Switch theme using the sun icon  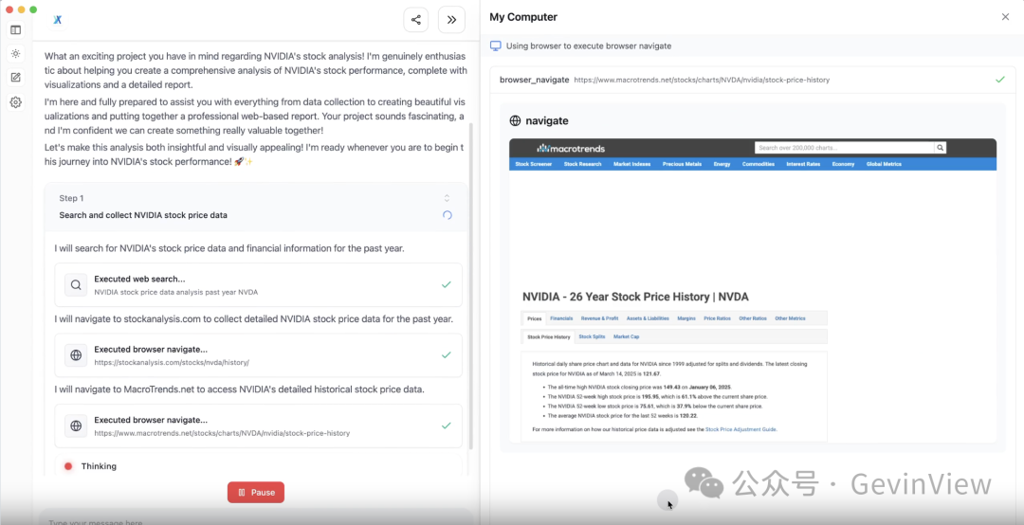click(x=16, y=54)
